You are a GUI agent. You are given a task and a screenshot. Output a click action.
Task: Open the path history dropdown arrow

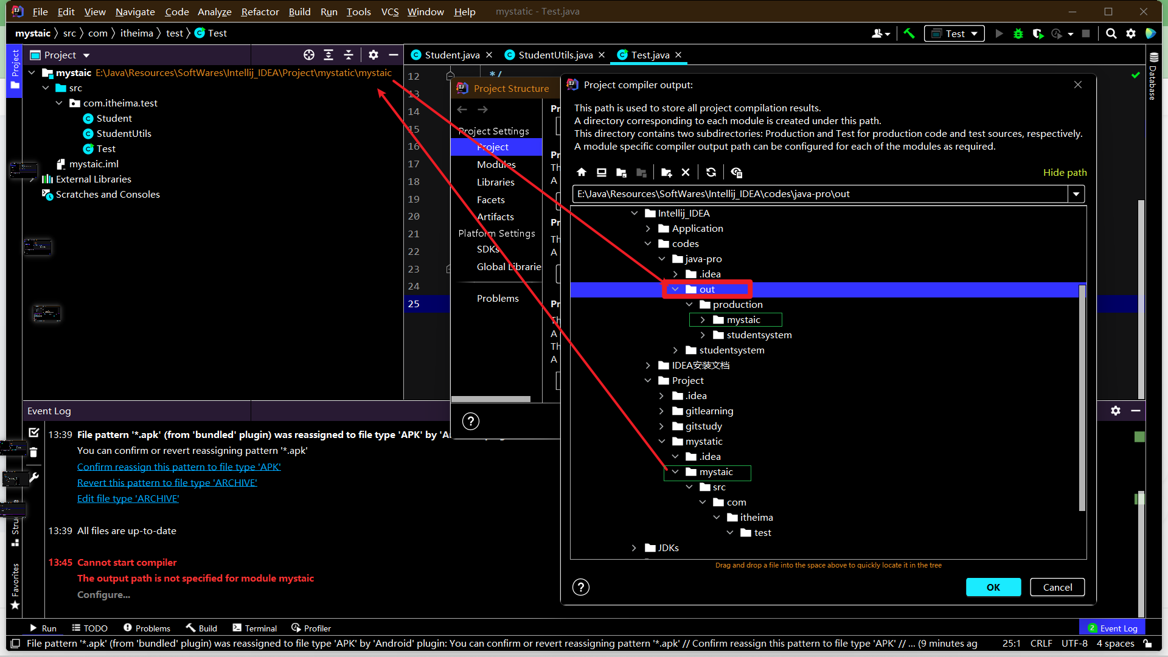1076,194
